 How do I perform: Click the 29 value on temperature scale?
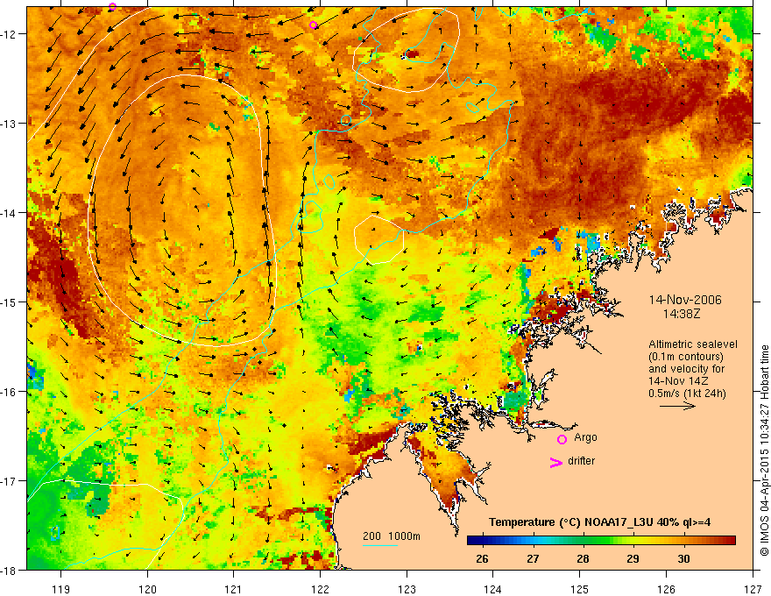coord(633,559)
